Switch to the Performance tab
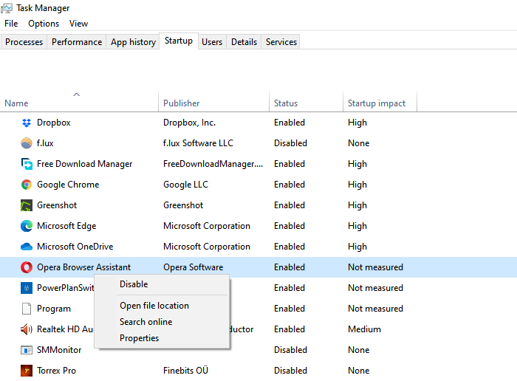Image resolution: width=517 pixels, height=381 pixels. pos(77,42)
